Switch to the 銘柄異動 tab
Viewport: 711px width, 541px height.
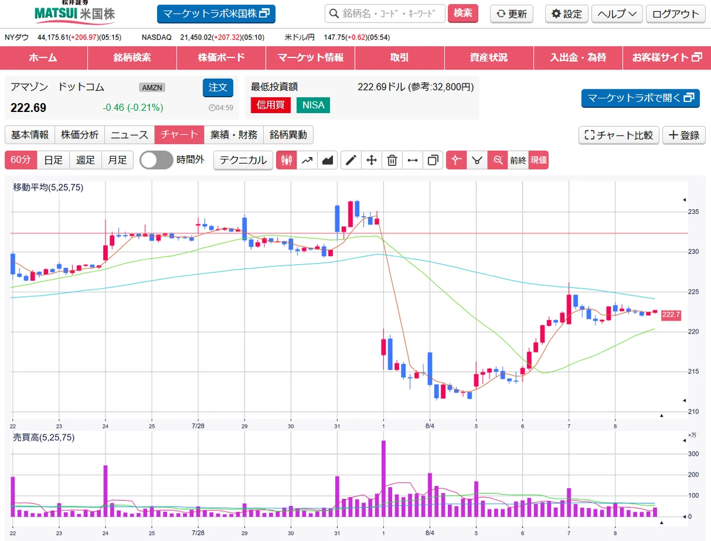coord(289,135)
